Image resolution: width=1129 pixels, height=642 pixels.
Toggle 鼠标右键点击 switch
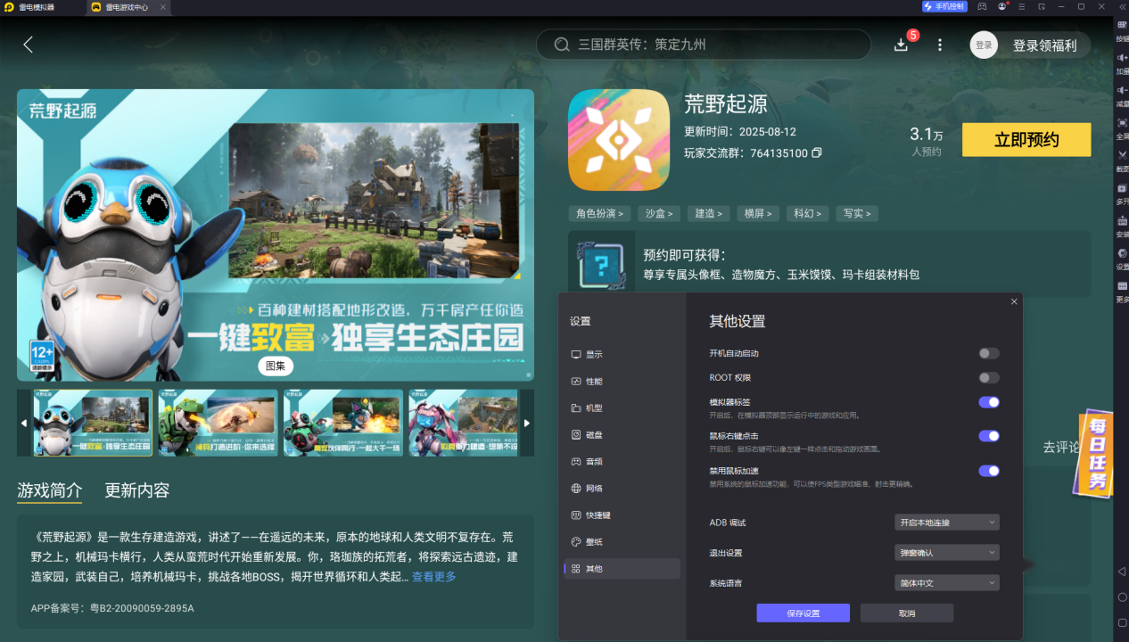988,436
